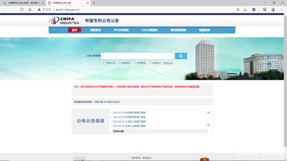Tick the 外观设计 checkbox
Image resolution: width=287 pixels, height=161 pixels.
pyautogui.click(x=150, y=63)
